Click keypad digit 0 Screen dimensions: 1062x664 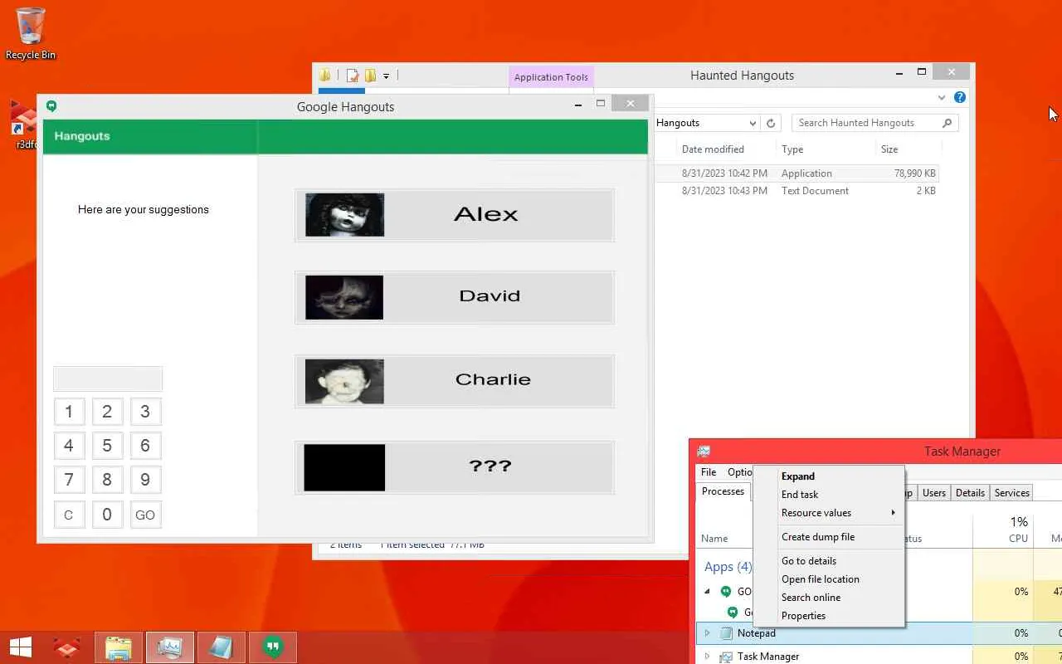(107, 515)
